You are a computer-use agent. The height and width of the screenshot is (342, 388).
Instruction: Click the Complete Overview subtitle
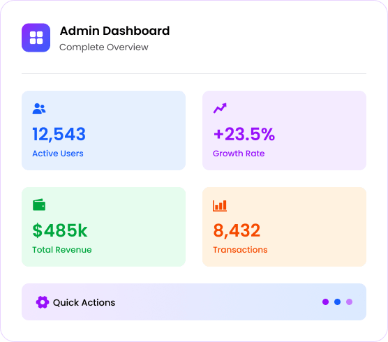click(104, 47)
